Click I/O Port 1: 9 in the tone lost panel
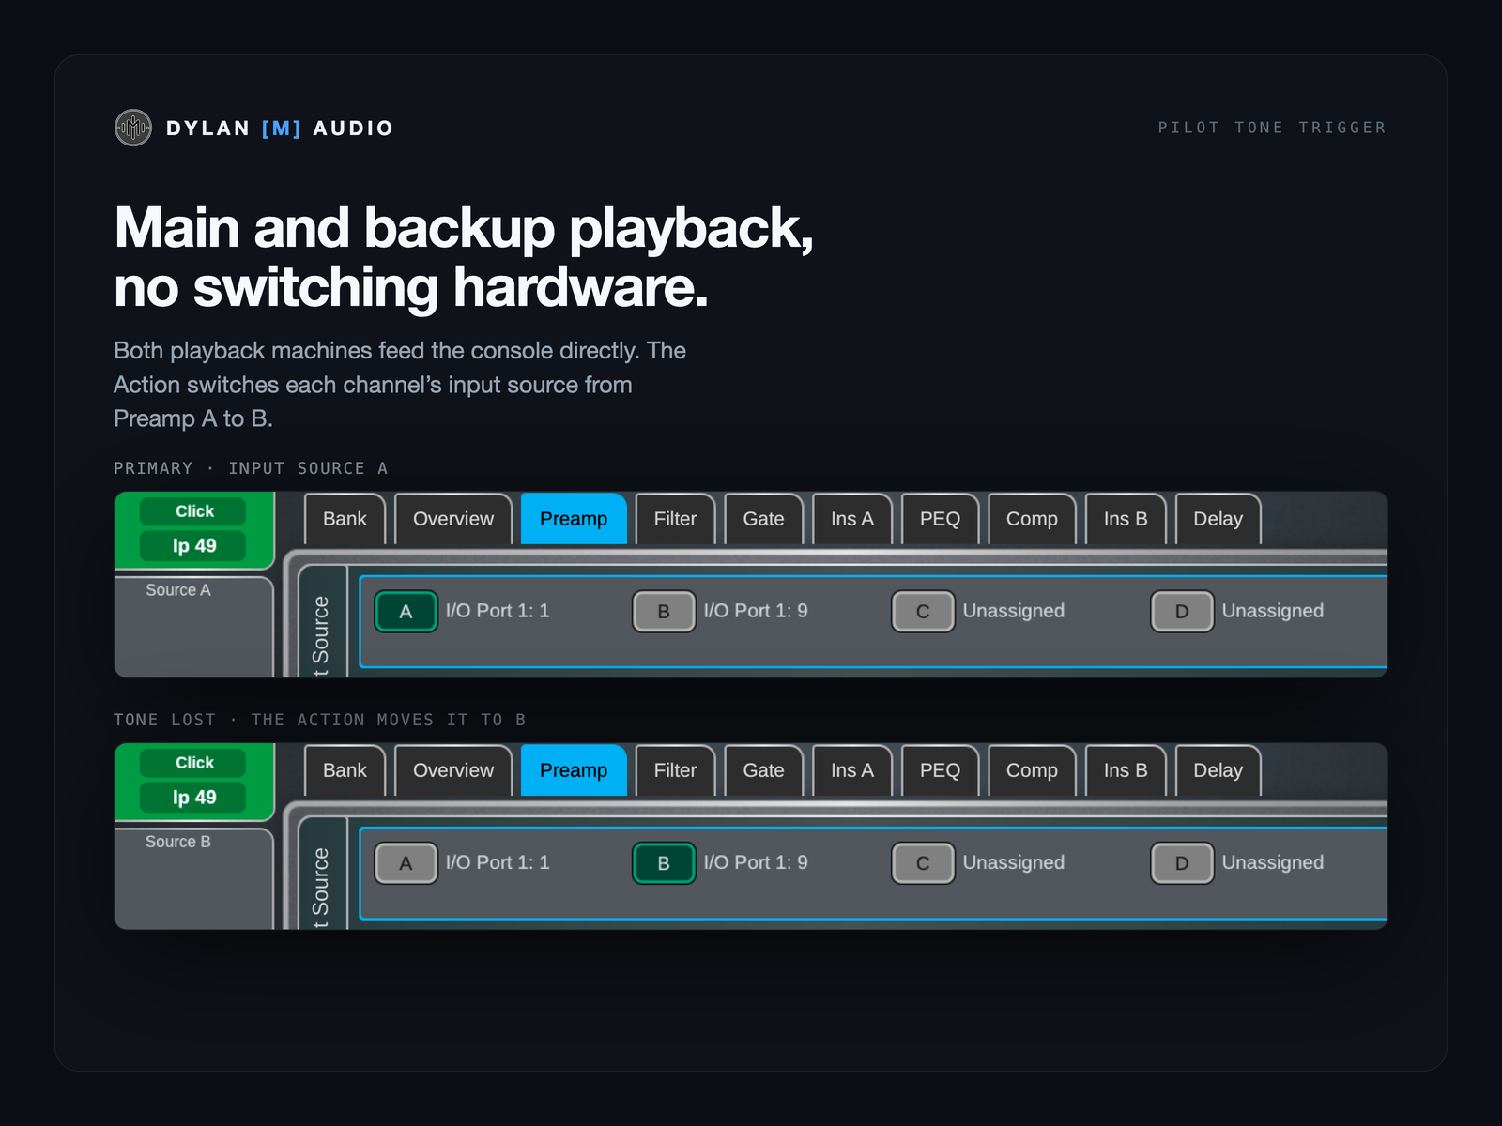 point(756,862)
